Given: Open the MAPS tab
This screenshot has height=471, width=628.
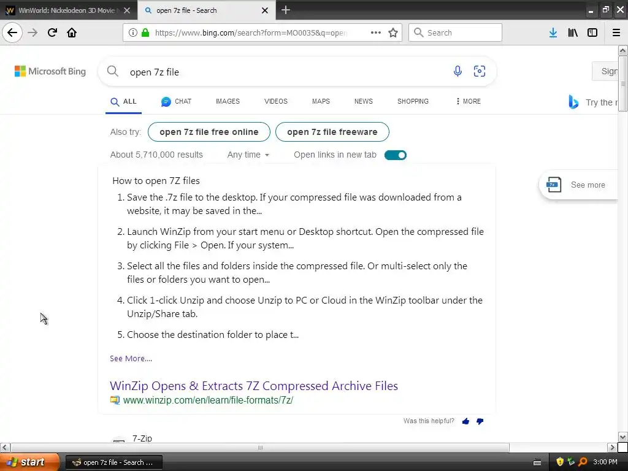Looking at the screenshot, I should 321,101.
